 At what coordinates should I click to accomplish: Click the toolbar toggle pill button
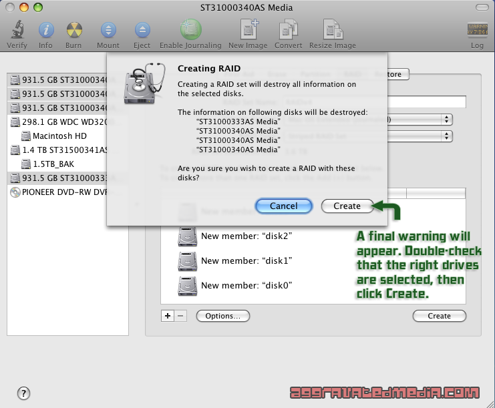[482, 7]
